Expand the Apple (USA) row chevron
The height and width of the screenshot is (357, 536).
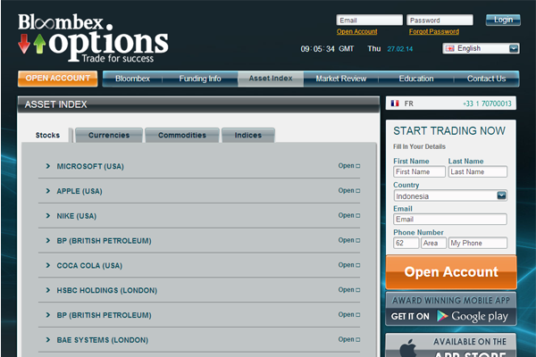(x=48, y=191)
